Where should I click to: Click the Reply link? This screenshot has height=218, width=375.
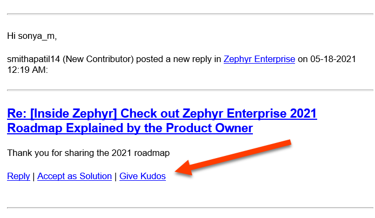pos(18,176)
